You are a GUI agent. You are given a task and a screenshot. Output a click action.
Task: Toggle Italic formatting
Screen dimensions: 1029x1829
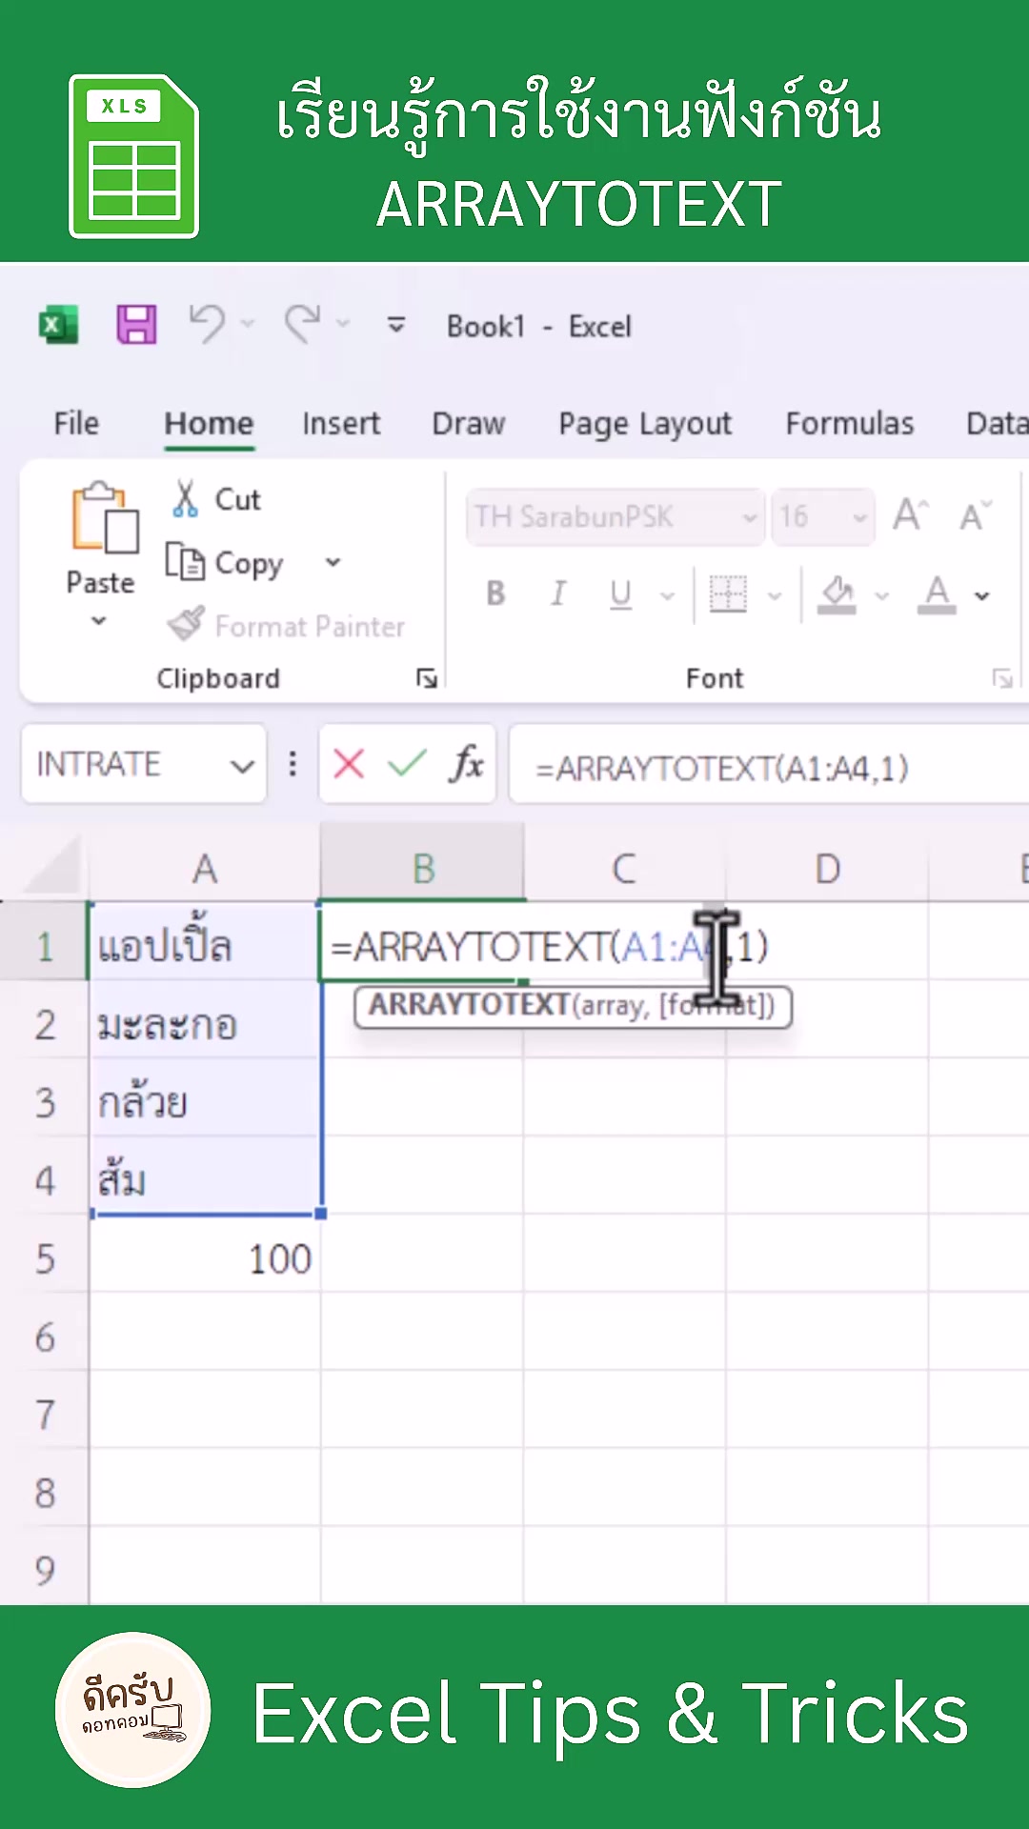tap(558, 594)
